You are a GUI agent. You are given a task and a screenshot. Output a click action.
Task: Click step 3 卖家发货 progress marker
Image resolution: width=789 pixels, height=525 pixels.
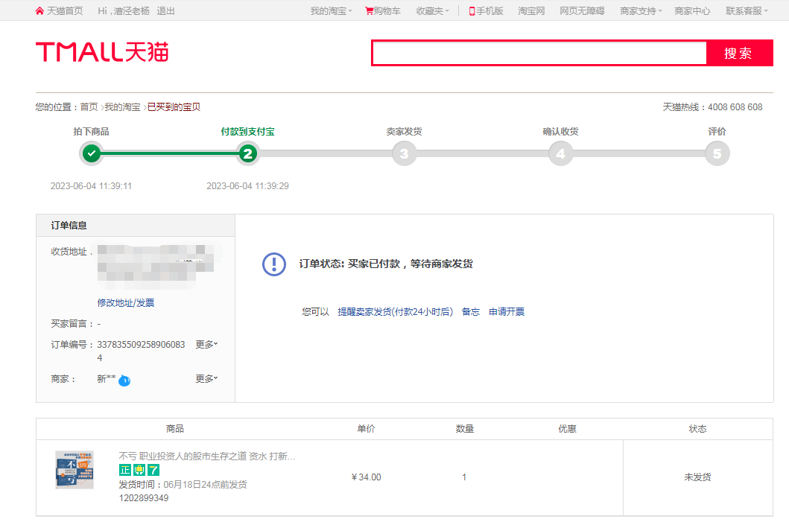[404, 154]
